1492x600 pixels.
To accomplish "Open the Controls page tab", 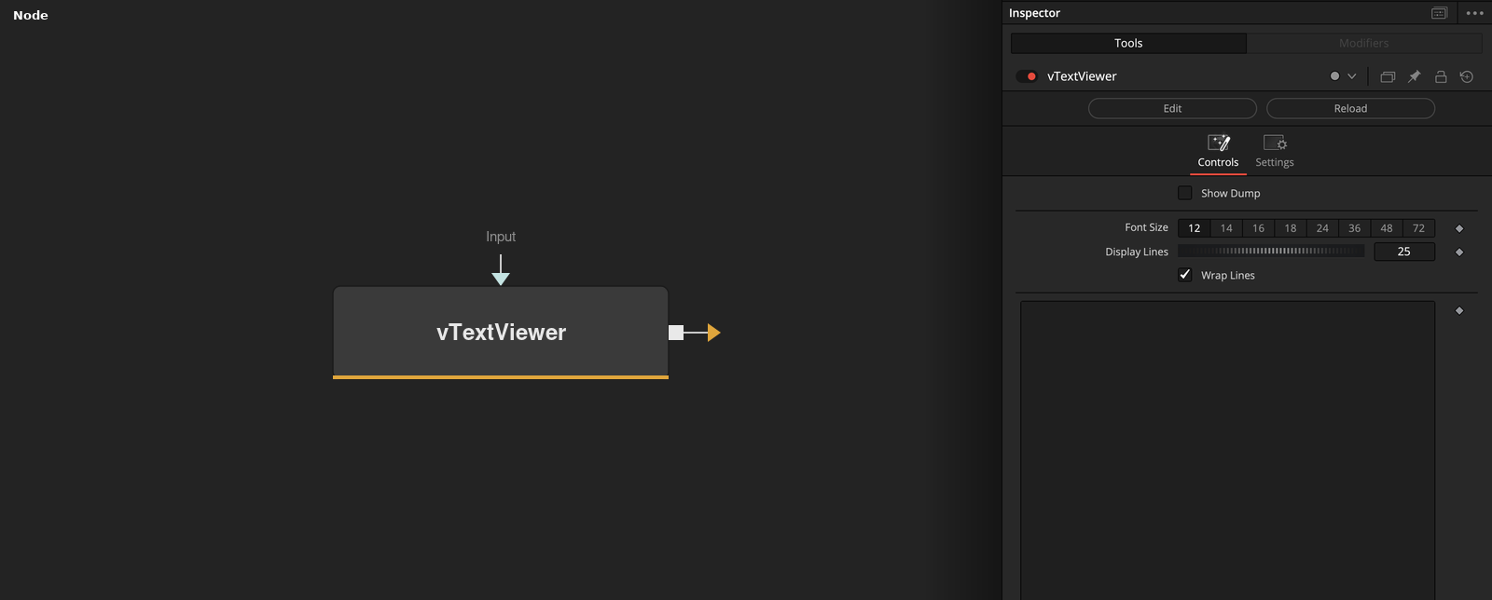I will click(1218, 152).
